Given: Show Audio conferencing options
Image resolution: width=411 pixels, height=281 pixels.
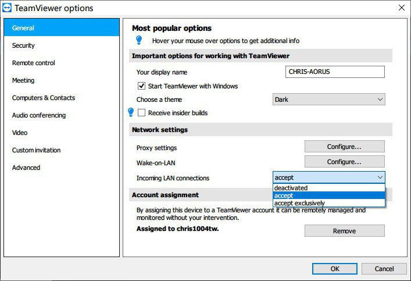Looking at the screenshot, I should click(39, 115).
